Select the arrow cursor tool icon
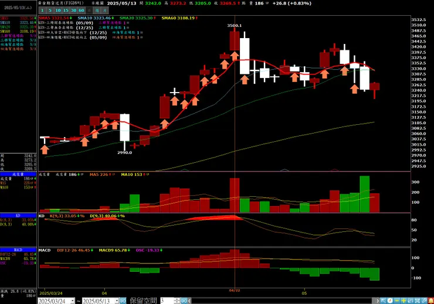The height and width of the screenshot is (304, 434). 384,300
